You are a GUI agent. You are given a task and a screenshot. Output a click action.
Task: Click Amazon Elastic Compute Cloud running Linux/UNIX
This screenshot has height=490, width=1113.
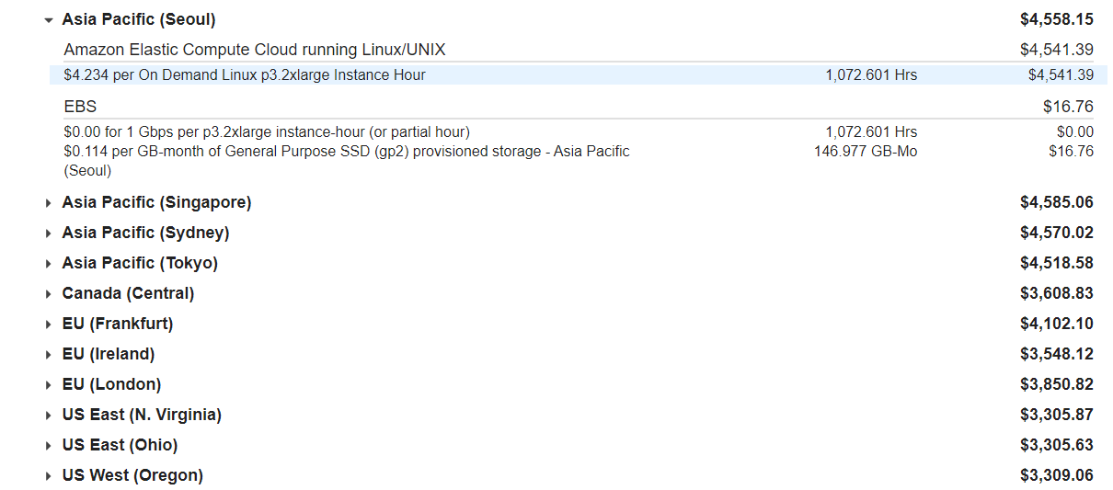[255, 50]
